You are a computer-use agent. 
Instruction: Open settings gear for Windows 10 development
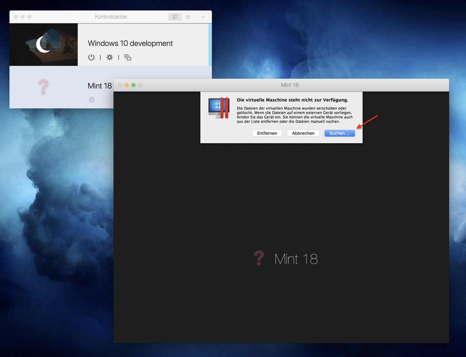click(109, 57)
